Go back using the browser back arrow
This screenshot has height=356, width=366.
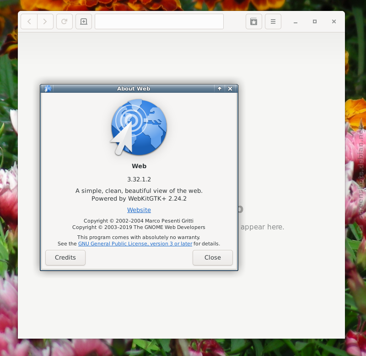tap(29, 21)
